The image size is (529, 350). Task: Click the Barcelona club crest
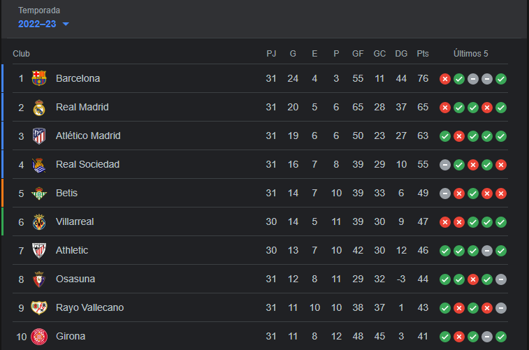[x=39, y=78]
